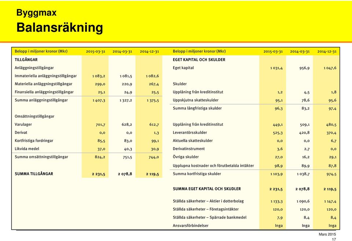
Task: Click right table column header 2015-03-31
Action: [x=273, y=52]
